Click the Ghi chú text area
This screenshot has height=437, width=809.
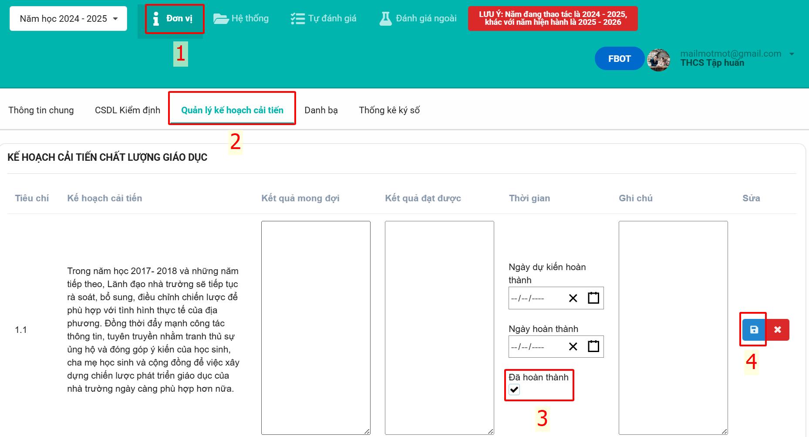pyautogui.click(x=673, y=328)
